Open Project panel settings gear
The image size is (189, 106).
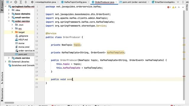coord(32,2)
